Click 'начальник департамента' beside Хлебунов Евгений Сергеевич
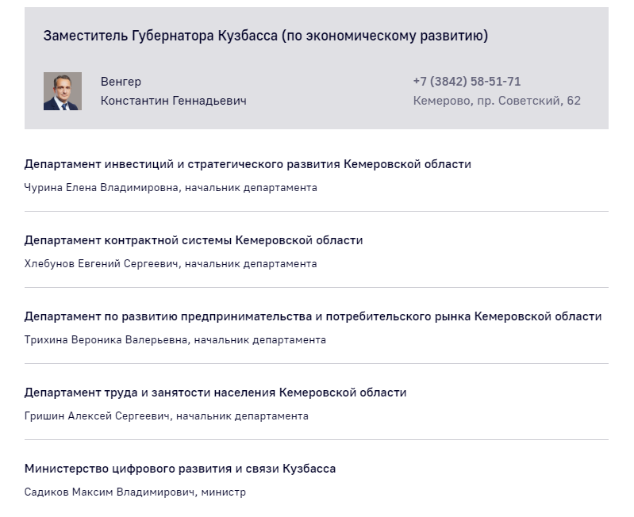 click(x=251, y=264)
